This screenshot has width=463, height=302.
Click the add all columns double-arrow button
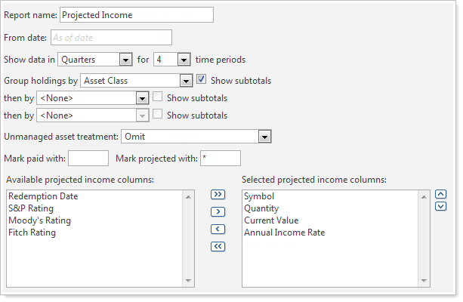click(219, 195)
